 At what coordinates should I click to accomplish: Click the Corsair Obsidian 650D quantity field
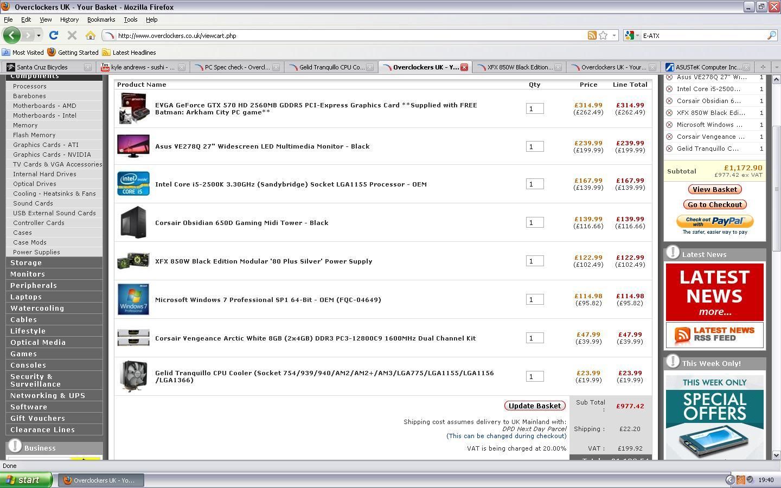(535, 222)
